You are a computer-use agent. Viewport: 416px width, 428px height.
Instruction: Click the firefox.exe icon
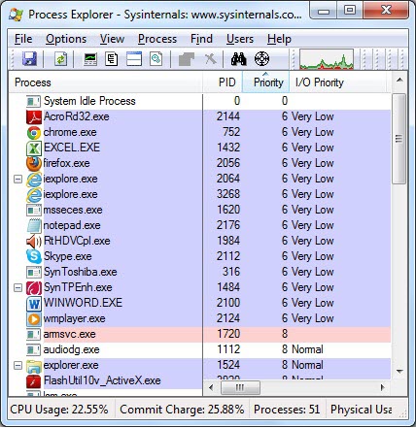click(34, 164)
